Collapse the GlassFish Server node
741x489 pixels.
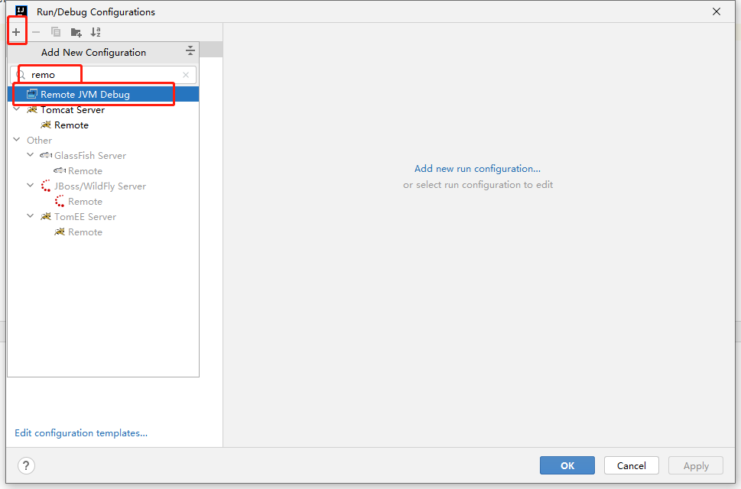(31, 155)
